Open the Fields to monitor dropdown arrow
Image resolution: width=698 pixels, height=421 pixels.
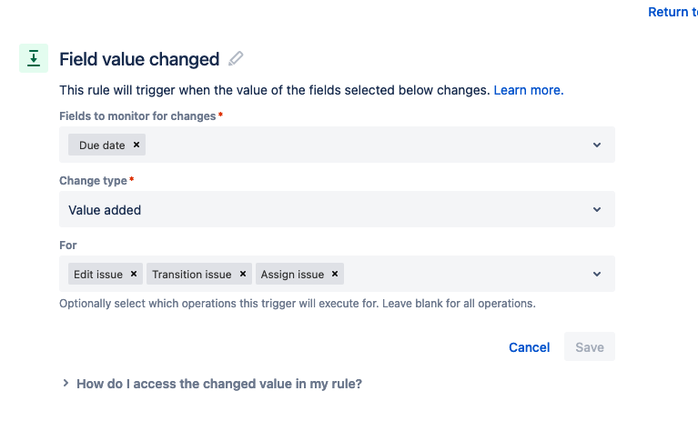[597, 145]
